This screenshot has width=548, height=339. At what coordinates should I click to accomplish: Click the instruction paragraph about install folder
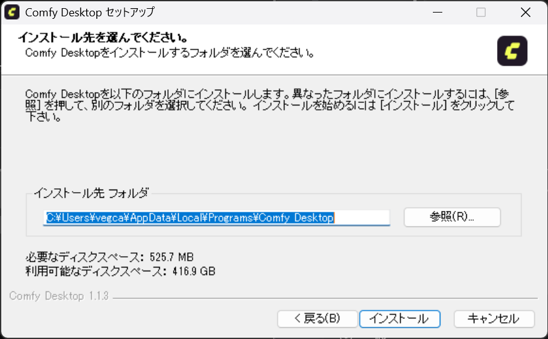coord(270,105)
